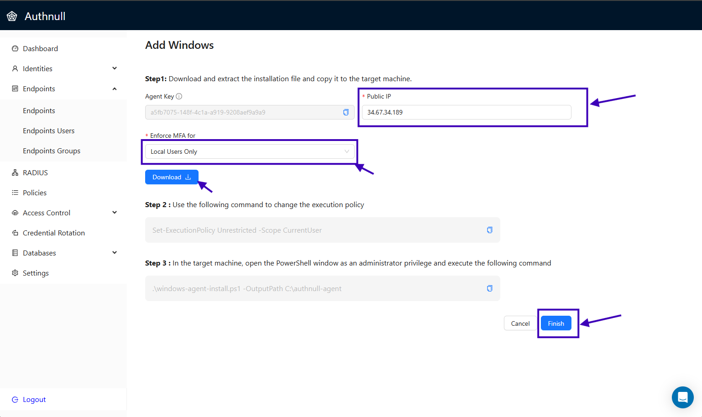
Task: Click the Settings gear icon
Action: click(15, 273)
